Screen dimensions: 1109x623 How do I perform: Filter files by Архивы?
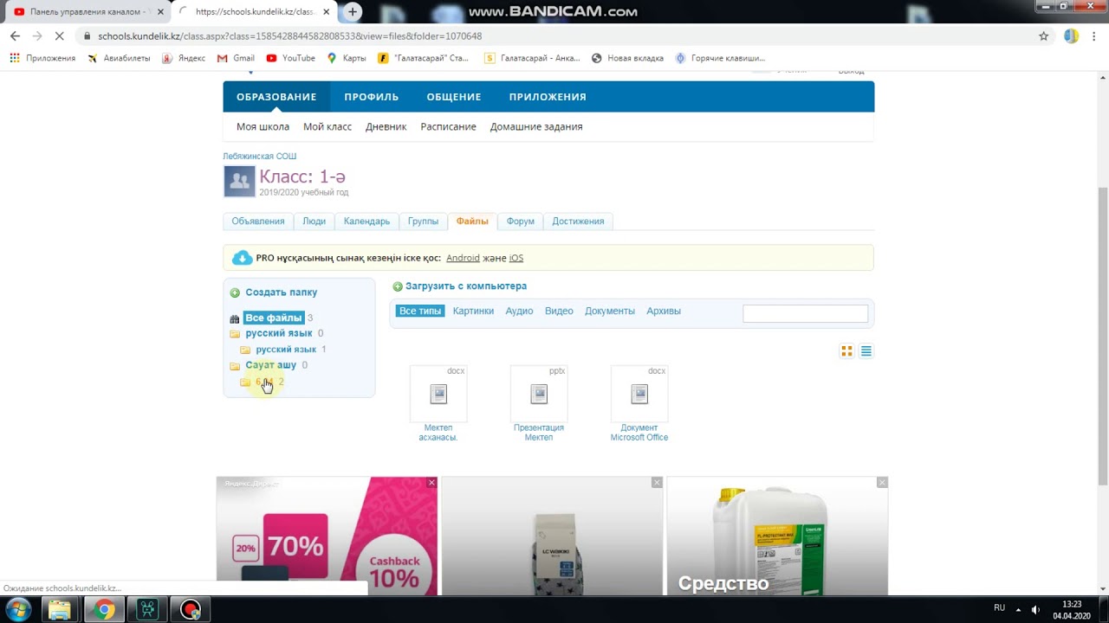pyautogui.click(x=664, y=311)
